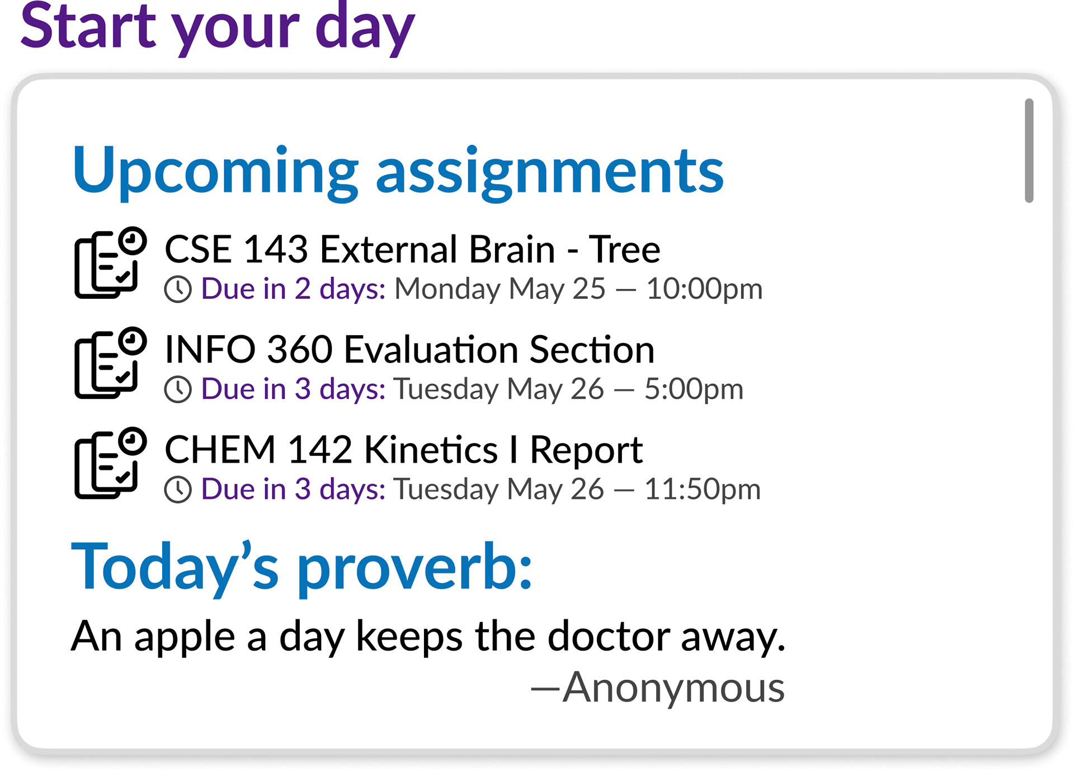Click the Start your day title
Viewport: 1074px width, 772px height.
pyautogui.click(x=218, y=29)
